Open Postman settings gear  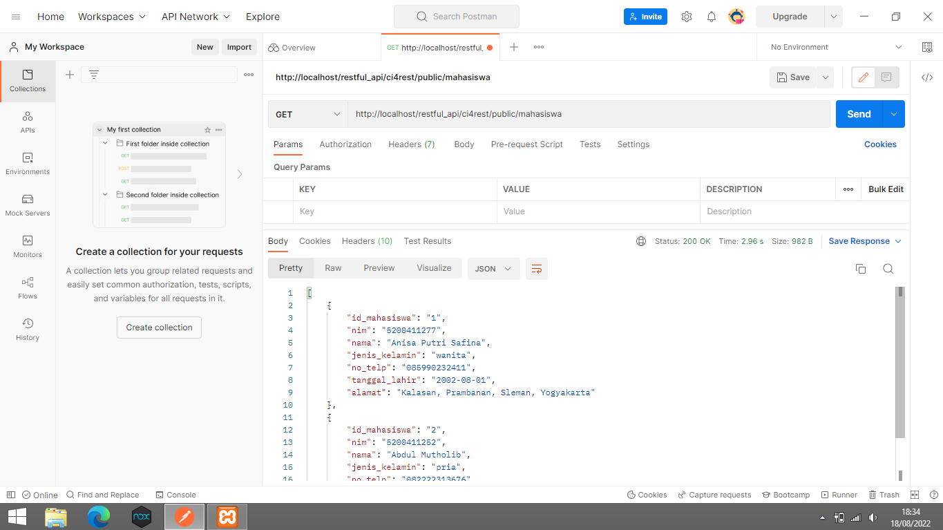[x=686, y=17]
